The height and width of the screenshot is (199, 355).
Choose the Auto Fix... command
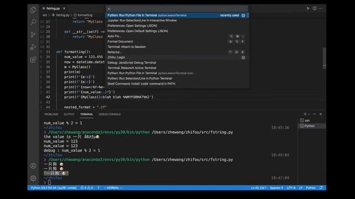pos(177,36)
